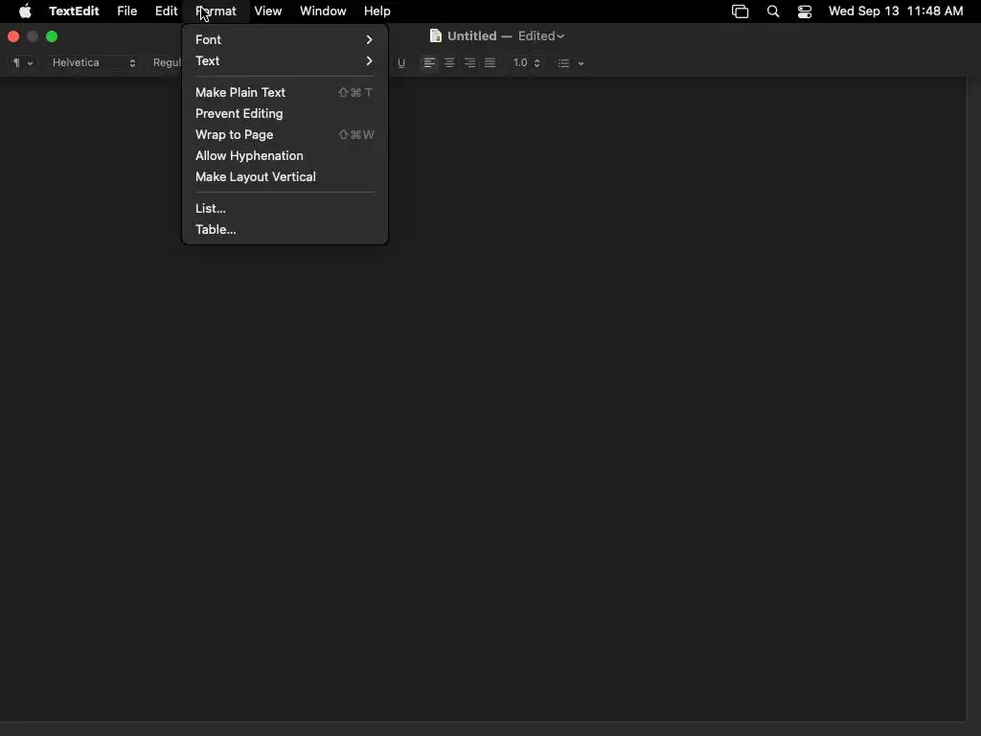Image resolution: width=981 pixels, height=736 pixels.
Task: Open the Edit menu
Action: [x=166, y=11]
